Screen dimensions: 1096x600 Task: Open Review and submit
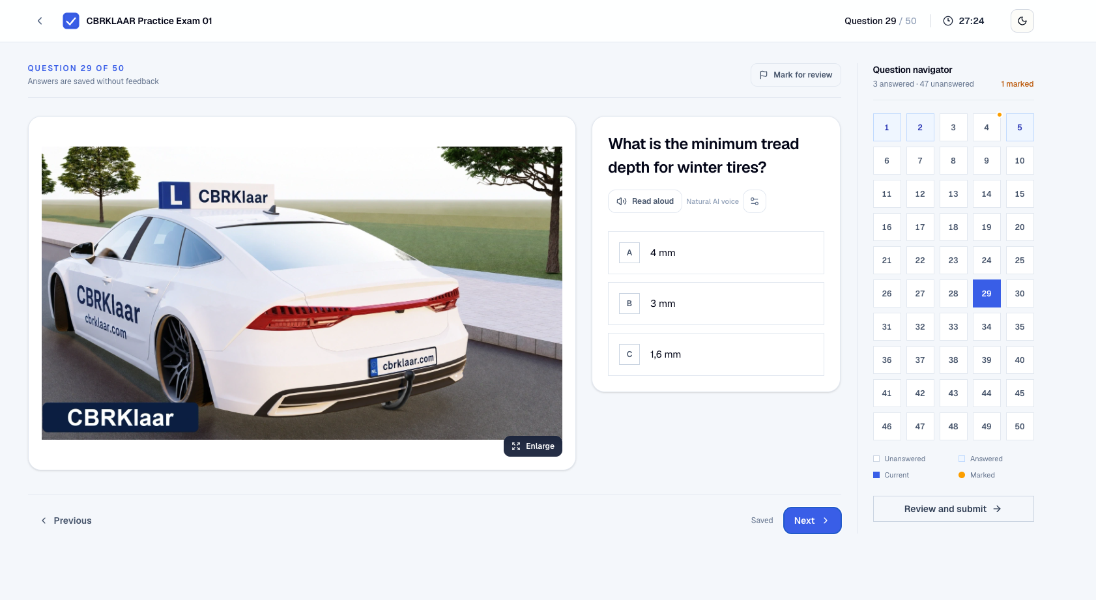(x=953, y=509)
